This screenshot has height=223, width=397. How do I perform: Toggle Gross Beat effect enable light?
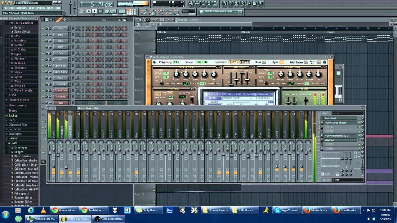359,118
